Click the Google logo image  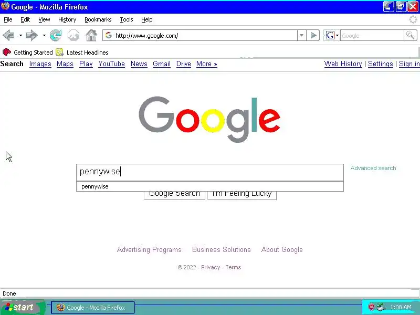click(209, 119)
